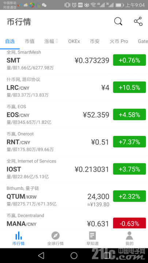Select the 币安 tab
Image resolution: width=148 pixels, height=263 pixels.
point(95,41)
